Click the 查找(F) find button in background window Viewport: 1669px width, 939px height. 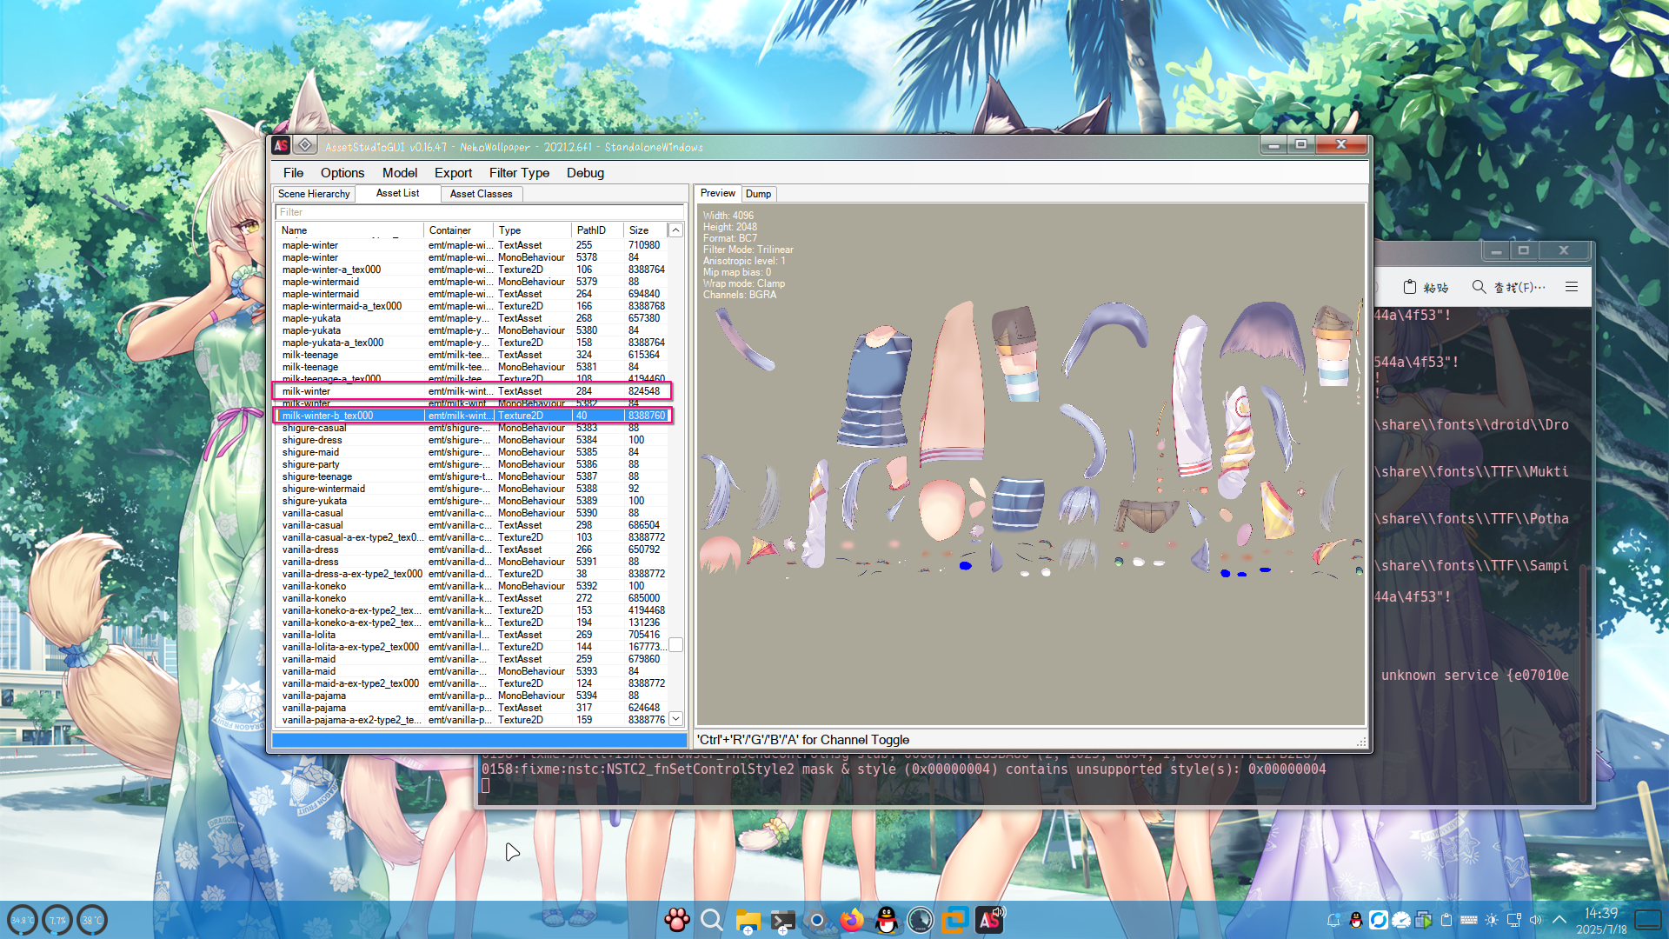(1508, 287)
